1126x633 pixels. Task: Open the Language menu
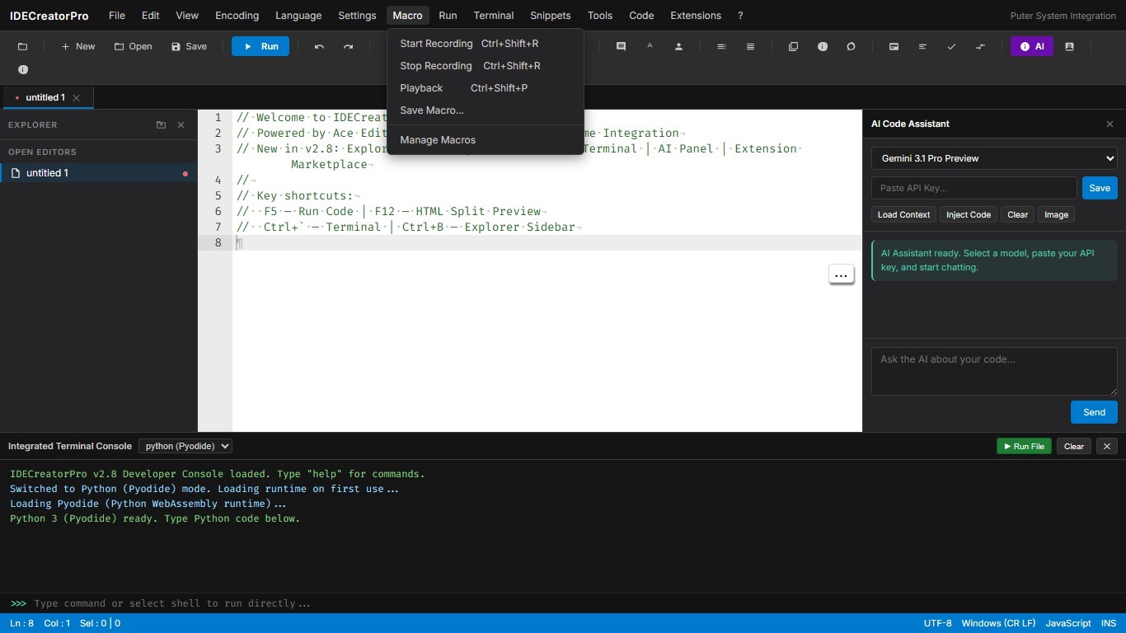point(298,16)
